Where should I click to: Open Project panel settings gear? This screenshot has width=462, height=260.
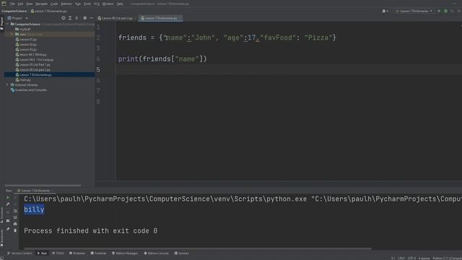[85, 18]
